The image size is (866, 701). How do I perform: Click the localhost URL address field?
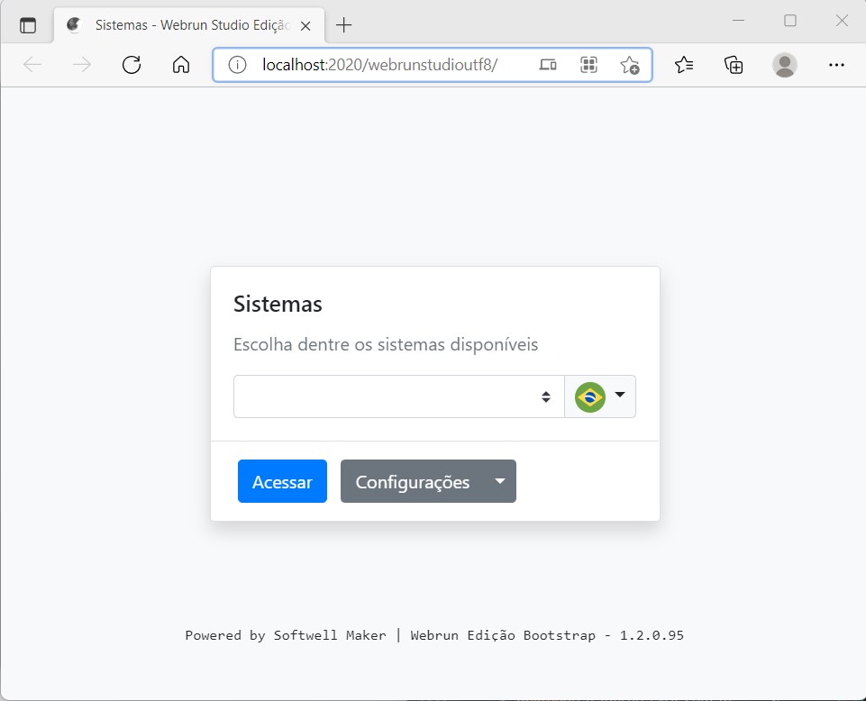click(x=387, y=65)
